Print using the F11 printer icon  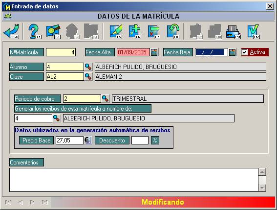(x=234, y=31)
